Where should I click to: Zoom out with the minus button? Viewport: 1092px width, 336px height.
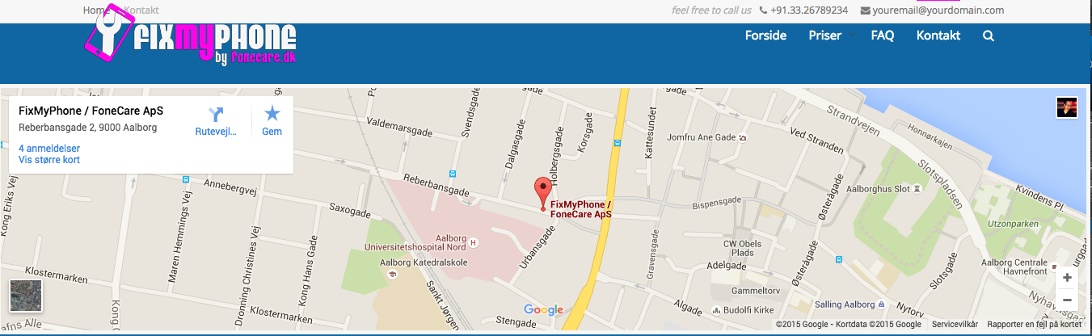(1067, 300)
